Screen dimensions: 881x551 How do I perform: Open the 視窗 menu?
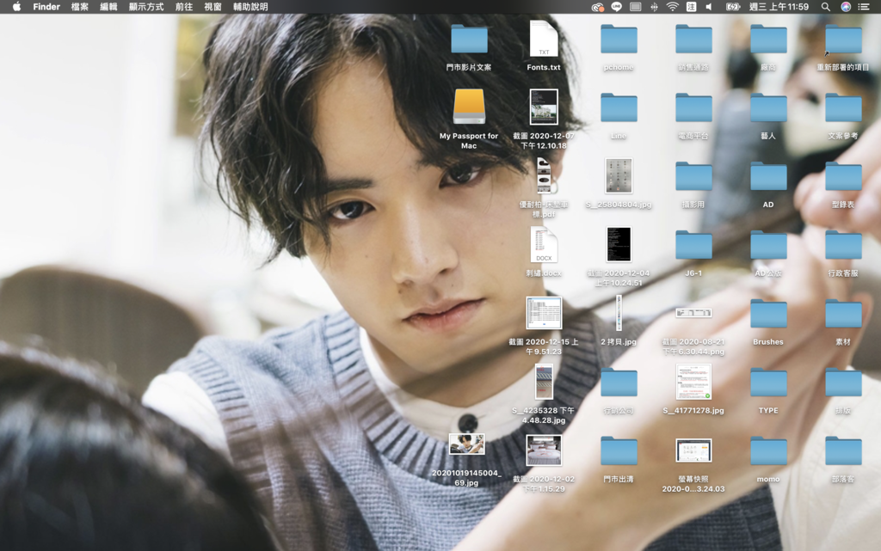(x=213, y=7)
